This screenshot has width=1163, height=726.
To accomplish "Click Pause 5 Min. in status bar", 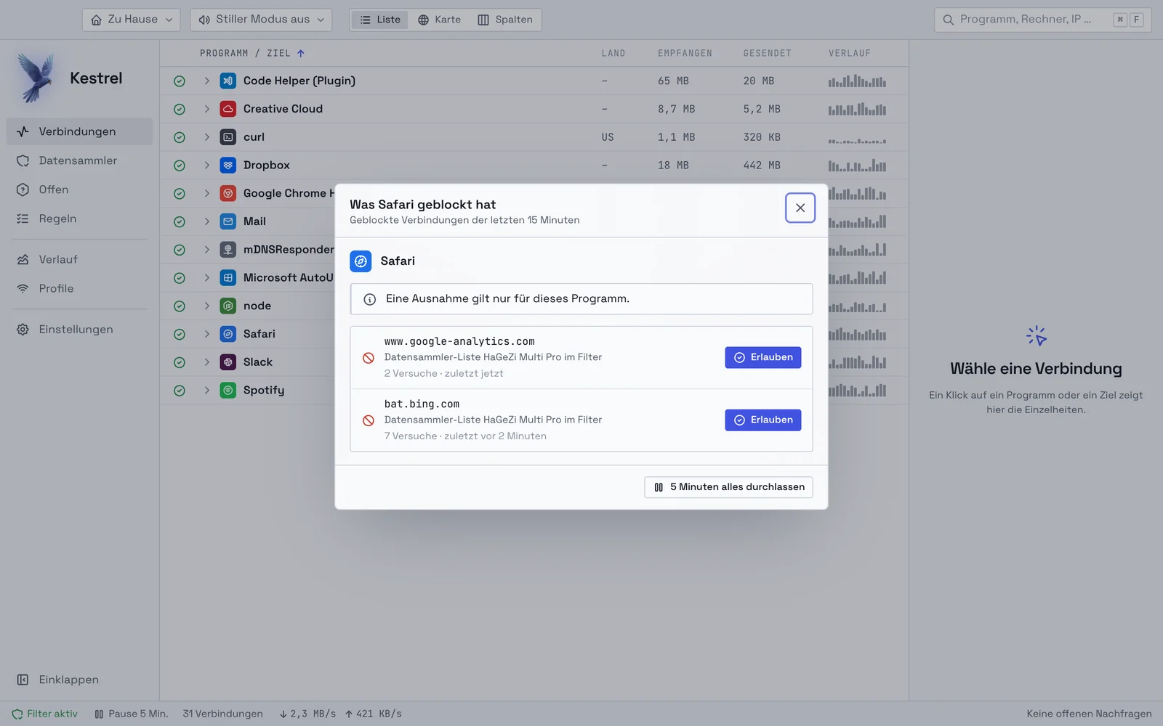I will (x=131, y=714).
